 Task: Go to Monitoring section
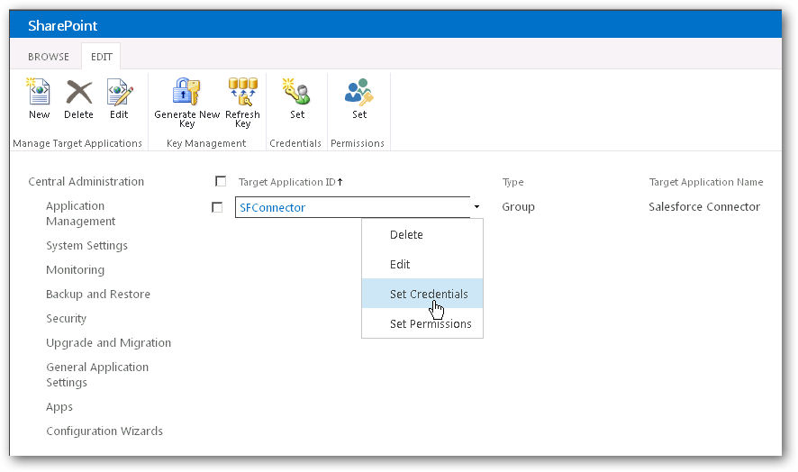coord(75,270)
